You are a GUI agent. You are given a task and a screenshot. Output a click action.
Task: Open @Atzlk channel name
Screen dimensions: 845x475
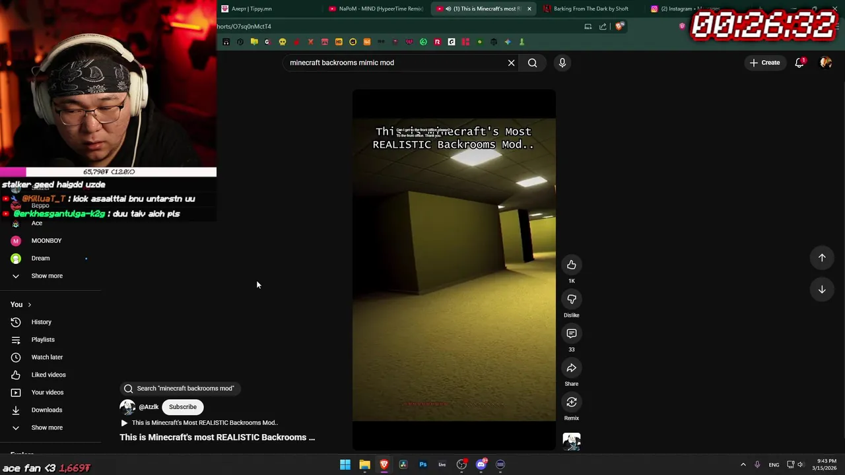click(x=149, y=407)
